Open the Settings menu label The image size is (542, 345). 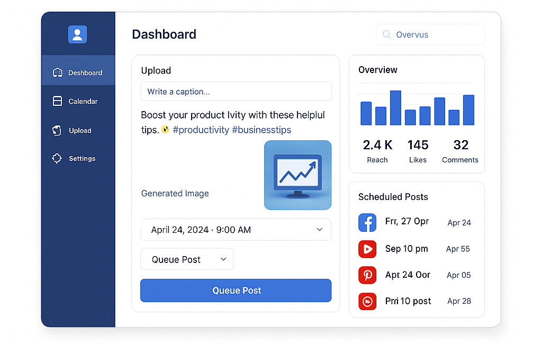tap(82, 158)
